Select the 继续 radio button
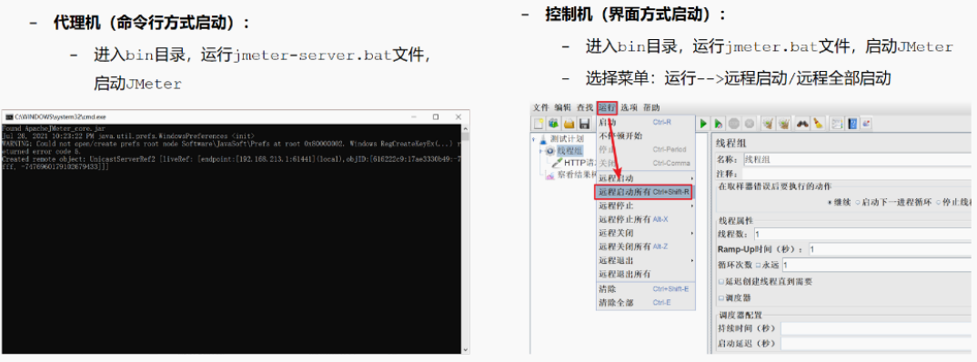The width and height of the screenshot is (977, 362). coord(830,202)
